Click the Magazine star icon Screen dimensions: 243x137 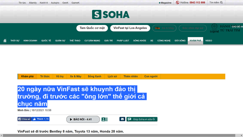pyautogui.click(x=160, y=3)
